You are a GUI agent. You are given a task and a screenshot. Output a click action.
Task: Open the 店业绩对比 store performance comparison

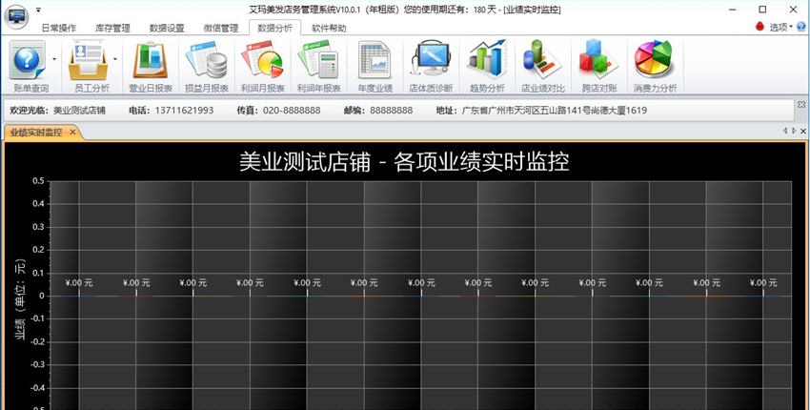[x=543, y=67]
